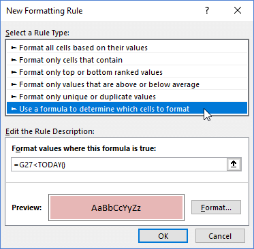The height and width of the screenshot is (249, 254).
Task: Click the 'New Formatting Rule' title bar
Action: click(44, 11)
